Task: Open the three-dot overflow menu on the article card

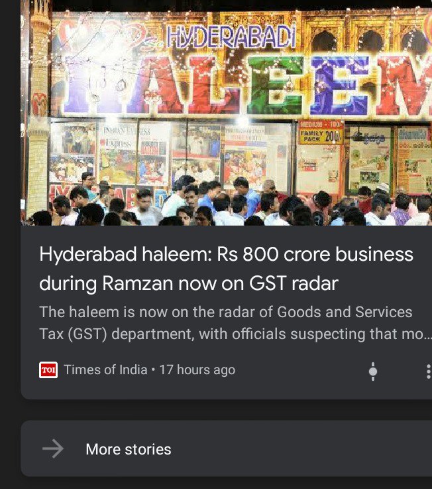Action: tap(429, 372)
